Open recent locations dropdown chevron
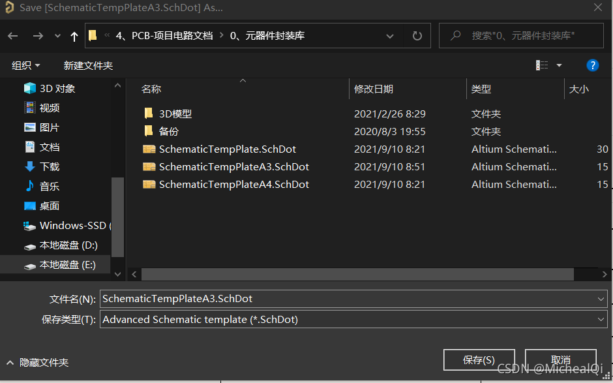The width and height of the screenshot is (613, 383). [x=57, y=36]
